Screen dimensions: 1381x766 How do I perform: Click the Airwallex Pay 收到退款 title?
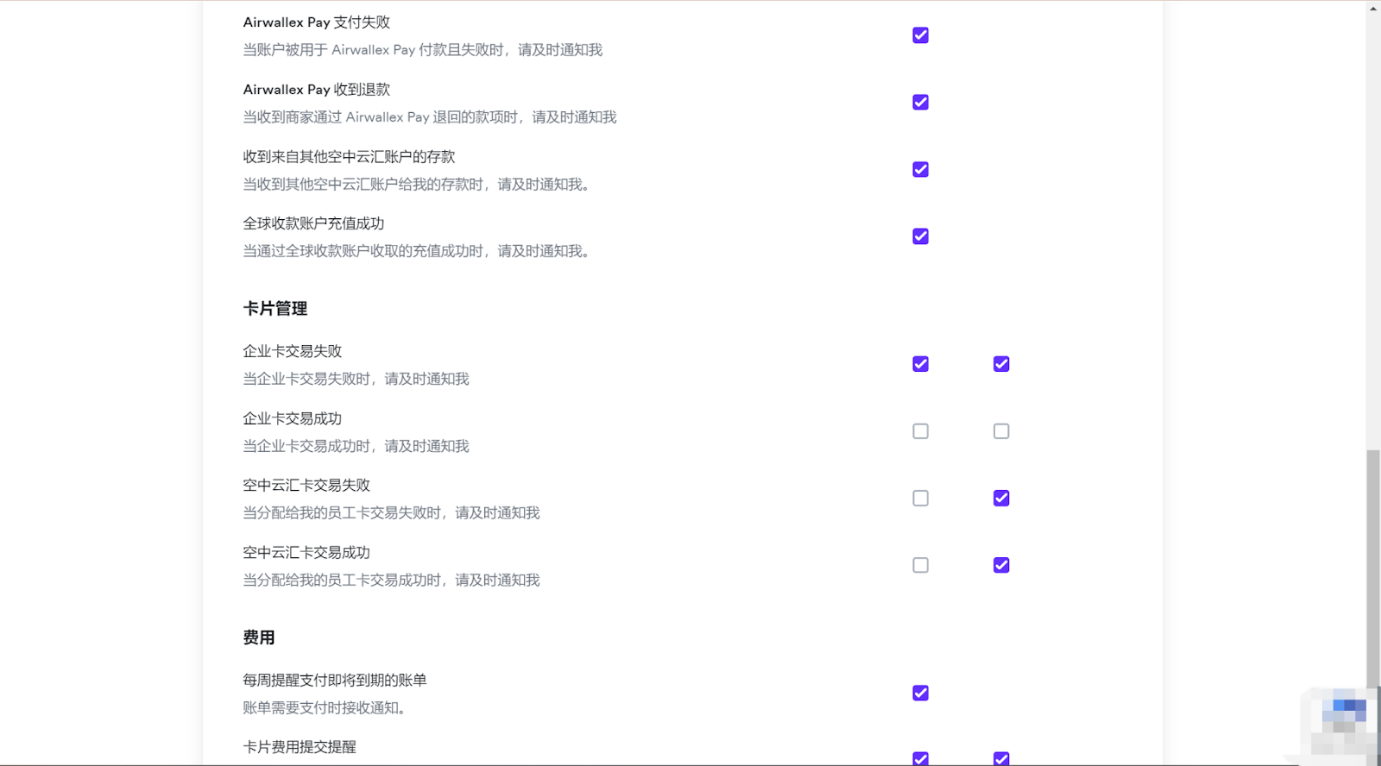(317, 90)
